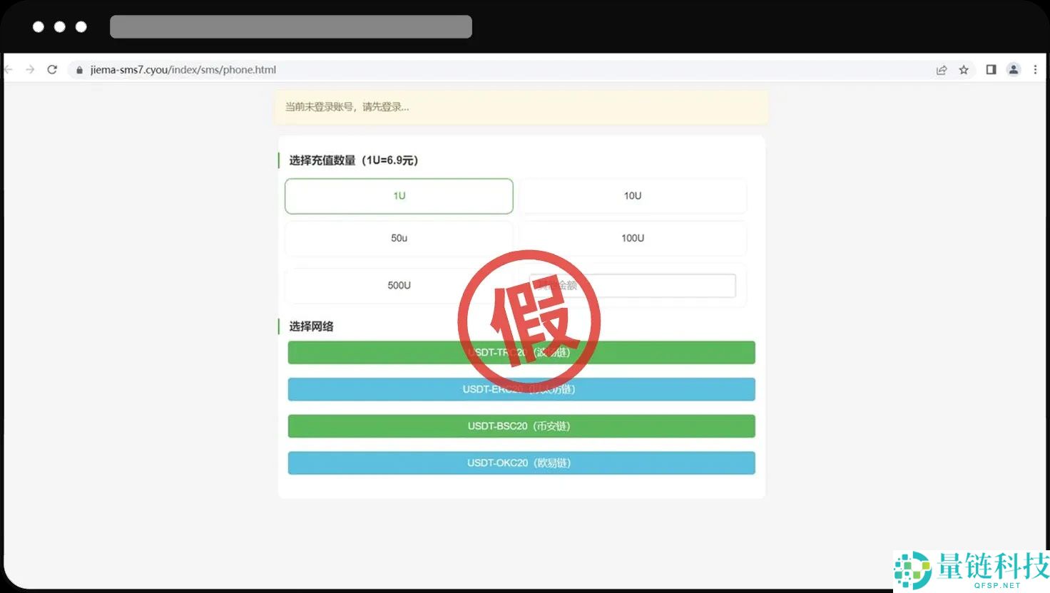Open the browser side panel icon

991,69
